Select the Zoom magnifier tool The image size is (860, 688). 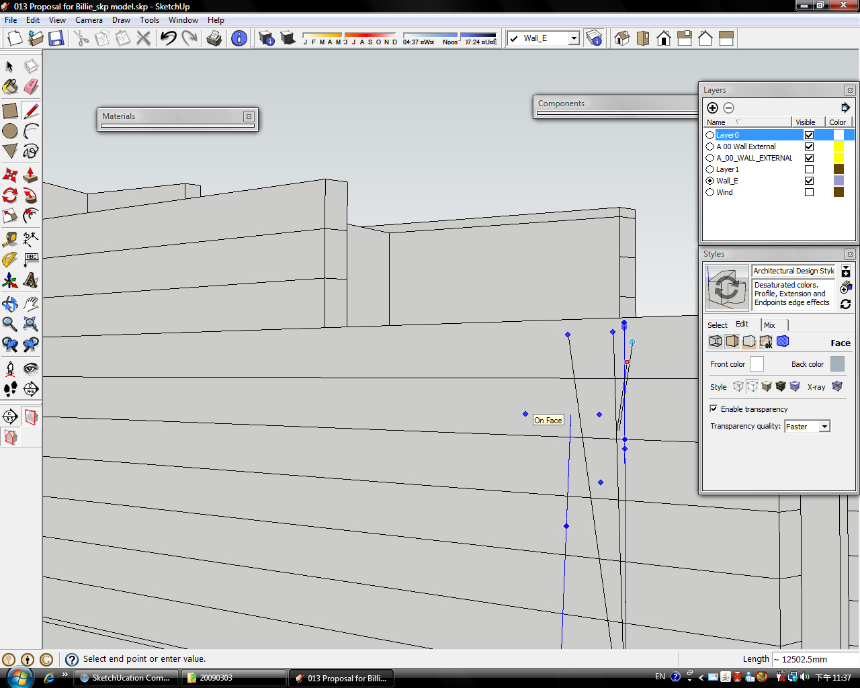(10, 324)
